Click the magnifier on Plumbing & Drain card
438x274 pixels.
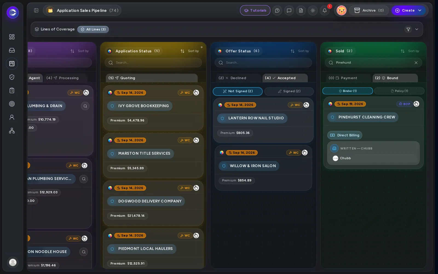pyautogui.click(x=85, y=106)
